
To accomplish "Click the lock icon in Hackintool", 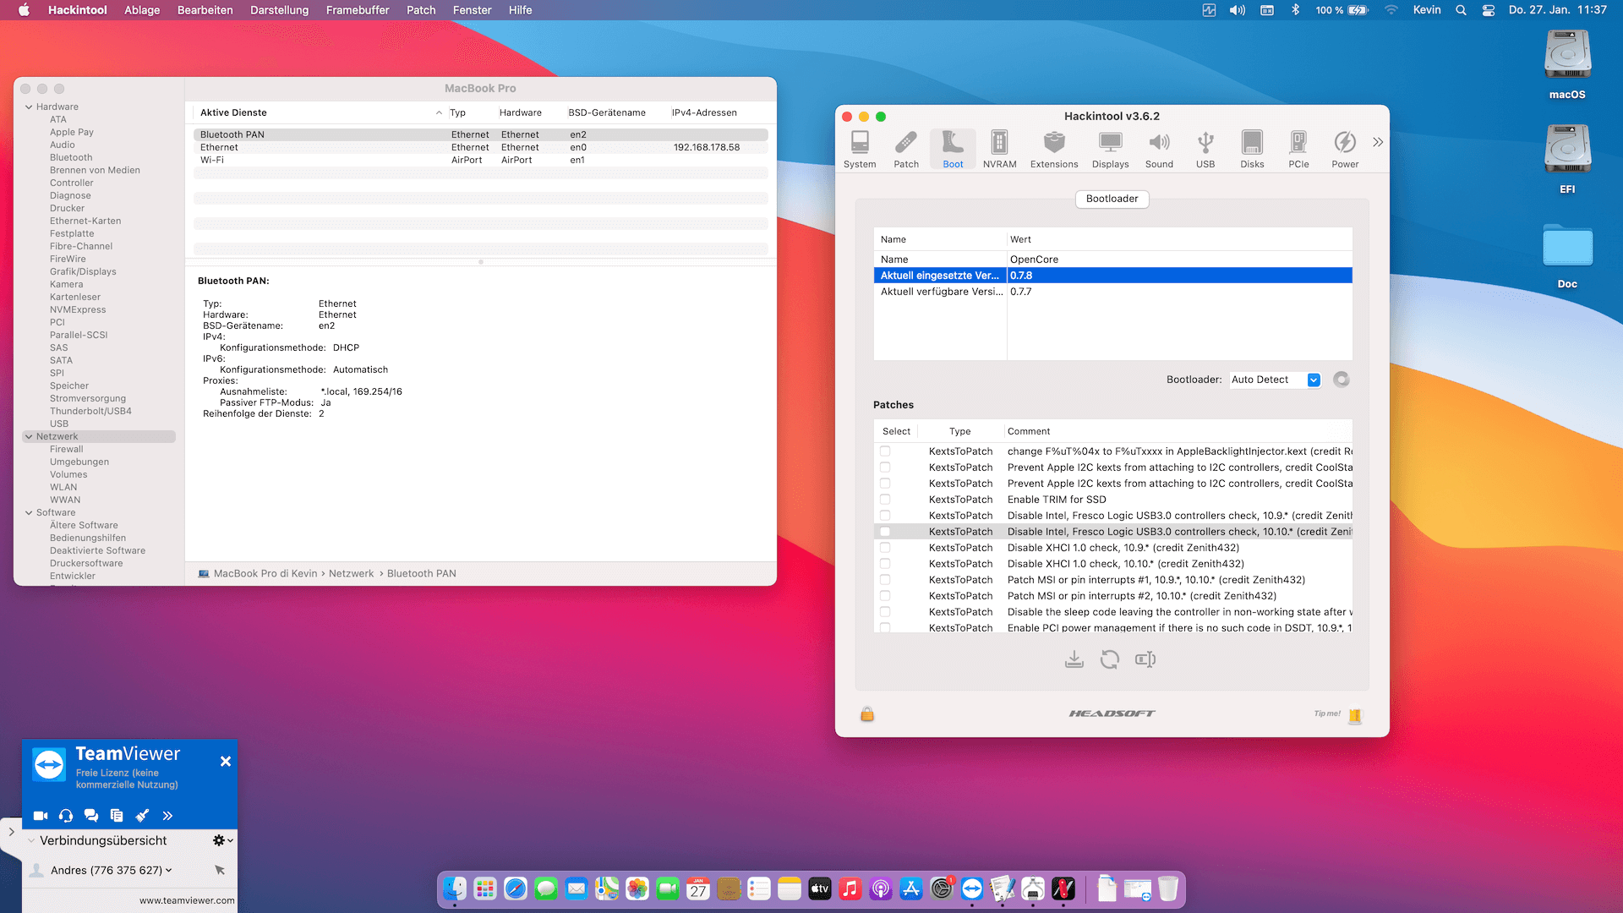I will tap(867, 714).
